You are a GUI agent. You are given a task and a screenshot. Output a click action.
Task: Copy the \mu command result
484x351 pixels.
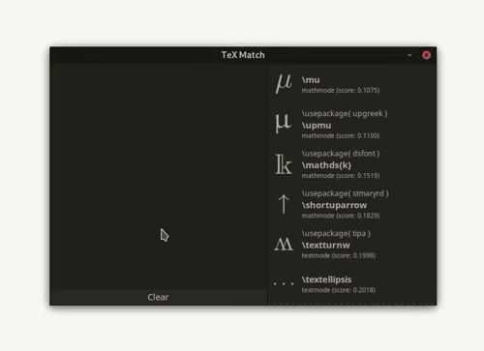click(x=311, y=80)
